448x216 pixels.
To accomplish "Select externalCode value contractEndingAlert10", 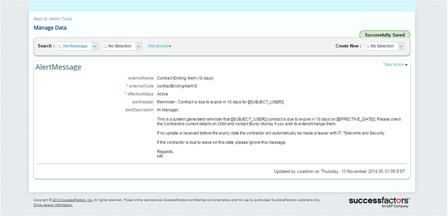I will (x=177, y=86).
